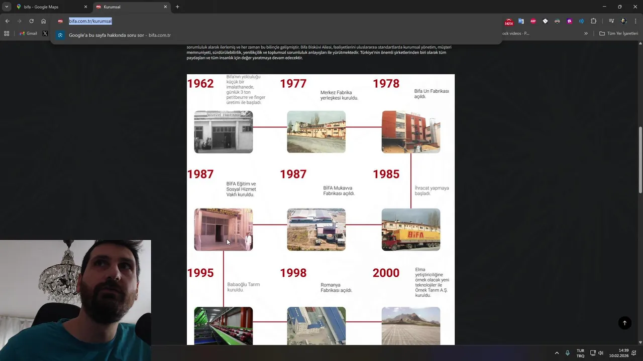Open the apps grid in bookmarks bar
The image size is (643, 361).
pyautogui.click(x=7, y=34)
